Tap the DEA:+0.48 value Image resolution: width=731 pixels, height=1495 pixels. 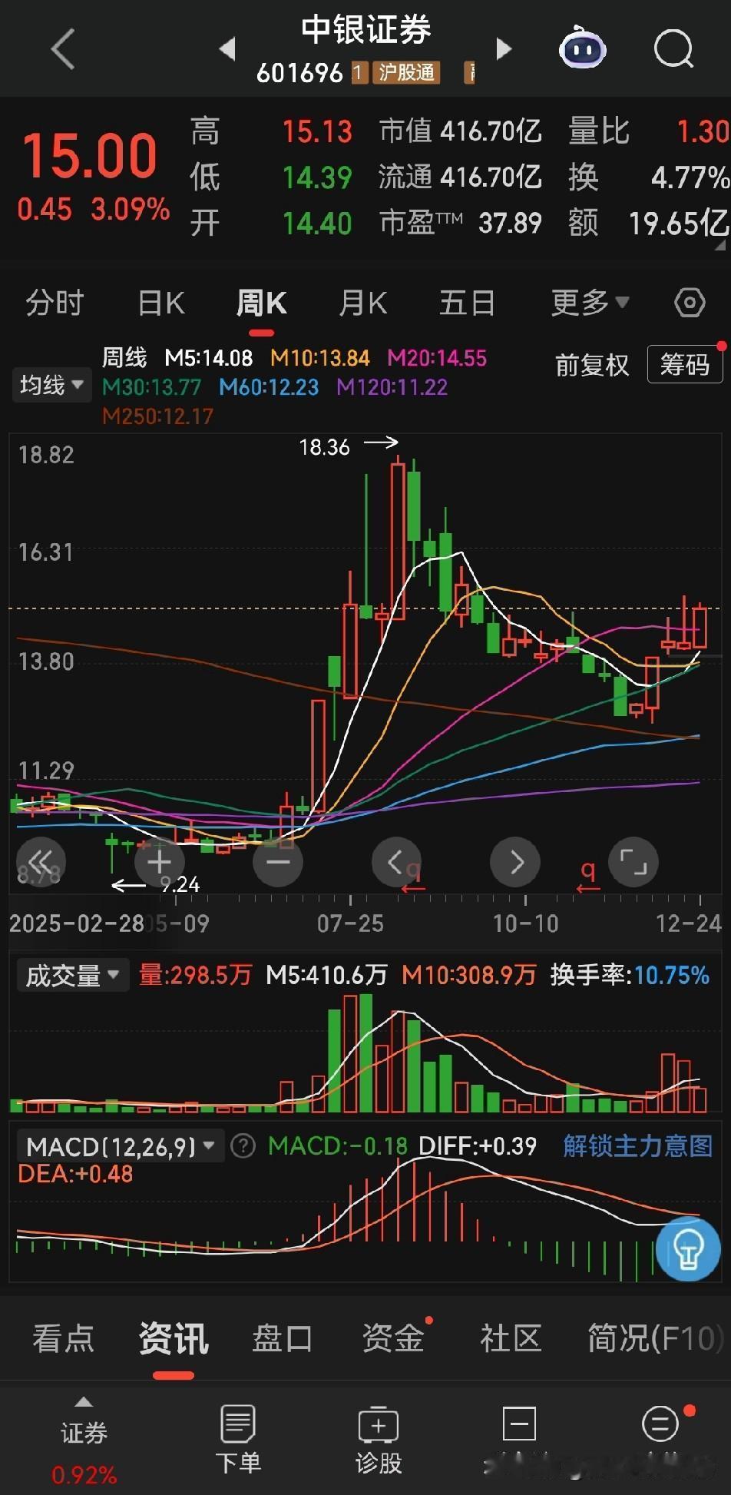pyautogui.click(x=75, y=1175)
